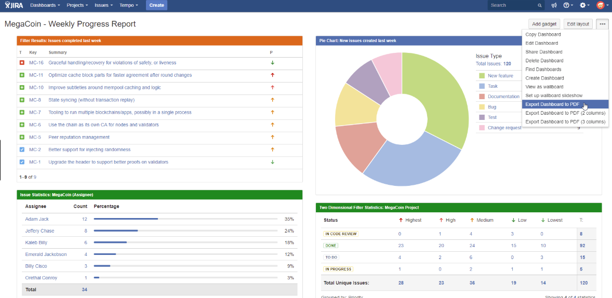Open issue MC-16 key link

pos(36,62)
